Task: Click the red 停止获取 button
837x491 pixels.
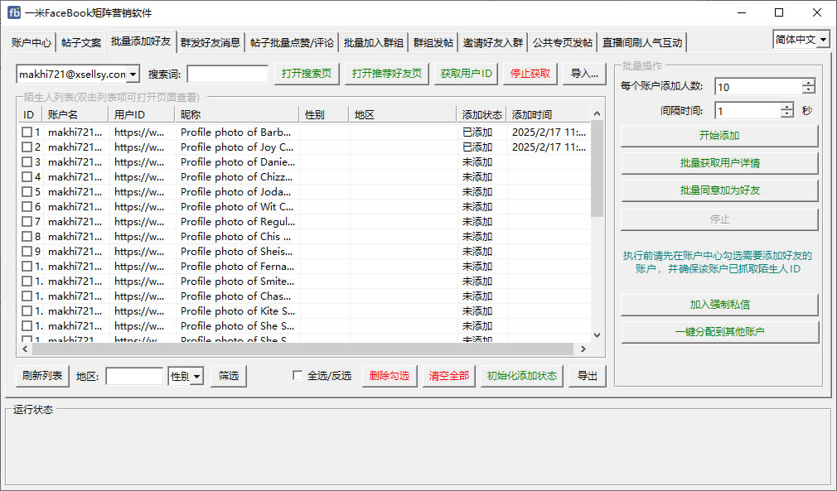Action: point(530,74)
